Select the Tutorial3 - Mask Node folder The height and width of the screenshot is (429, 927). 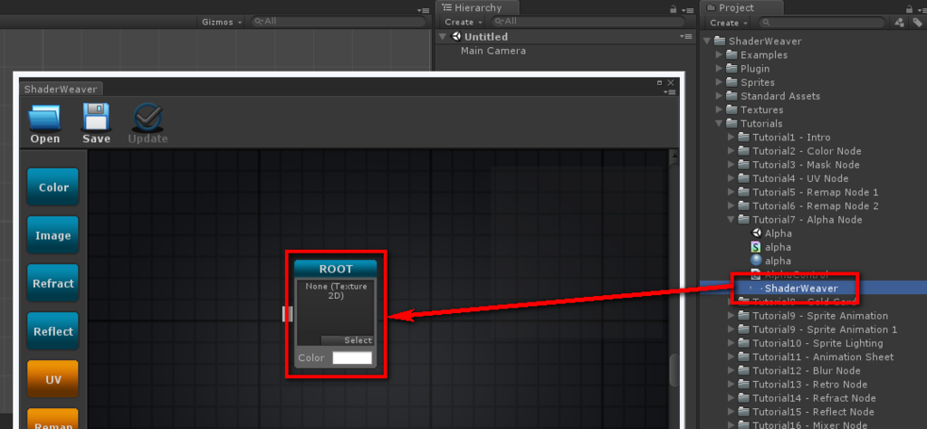click(806, 165)
